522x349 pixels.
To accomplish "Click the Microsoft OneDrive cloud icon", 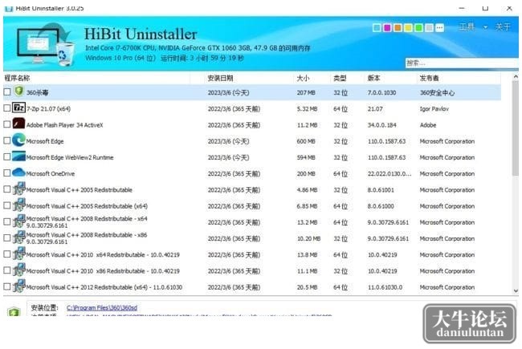I will tap(18, 172).
